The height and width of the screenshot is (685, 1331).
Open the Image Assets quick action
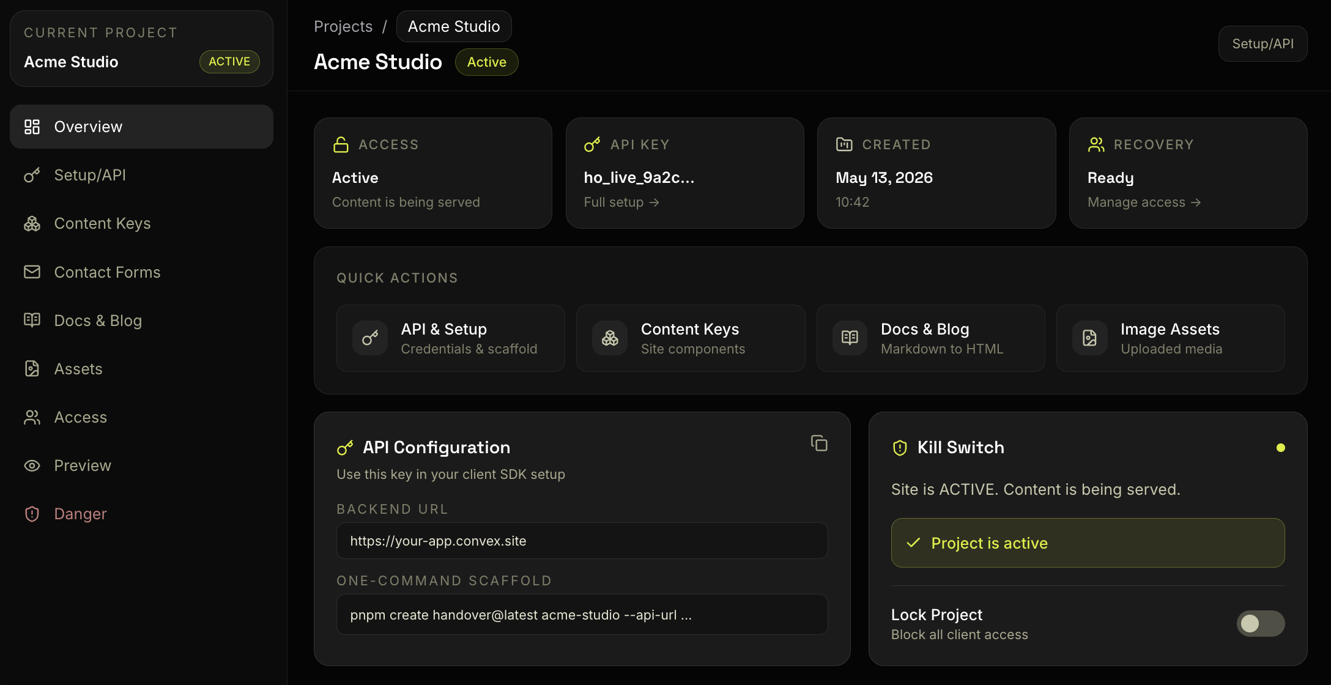[1170, 338]
